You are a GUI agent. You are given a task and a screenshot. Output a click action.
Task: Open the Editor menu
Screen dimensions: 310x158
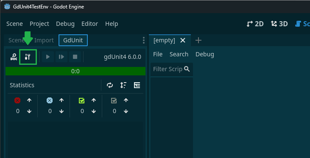pos(90,24)
